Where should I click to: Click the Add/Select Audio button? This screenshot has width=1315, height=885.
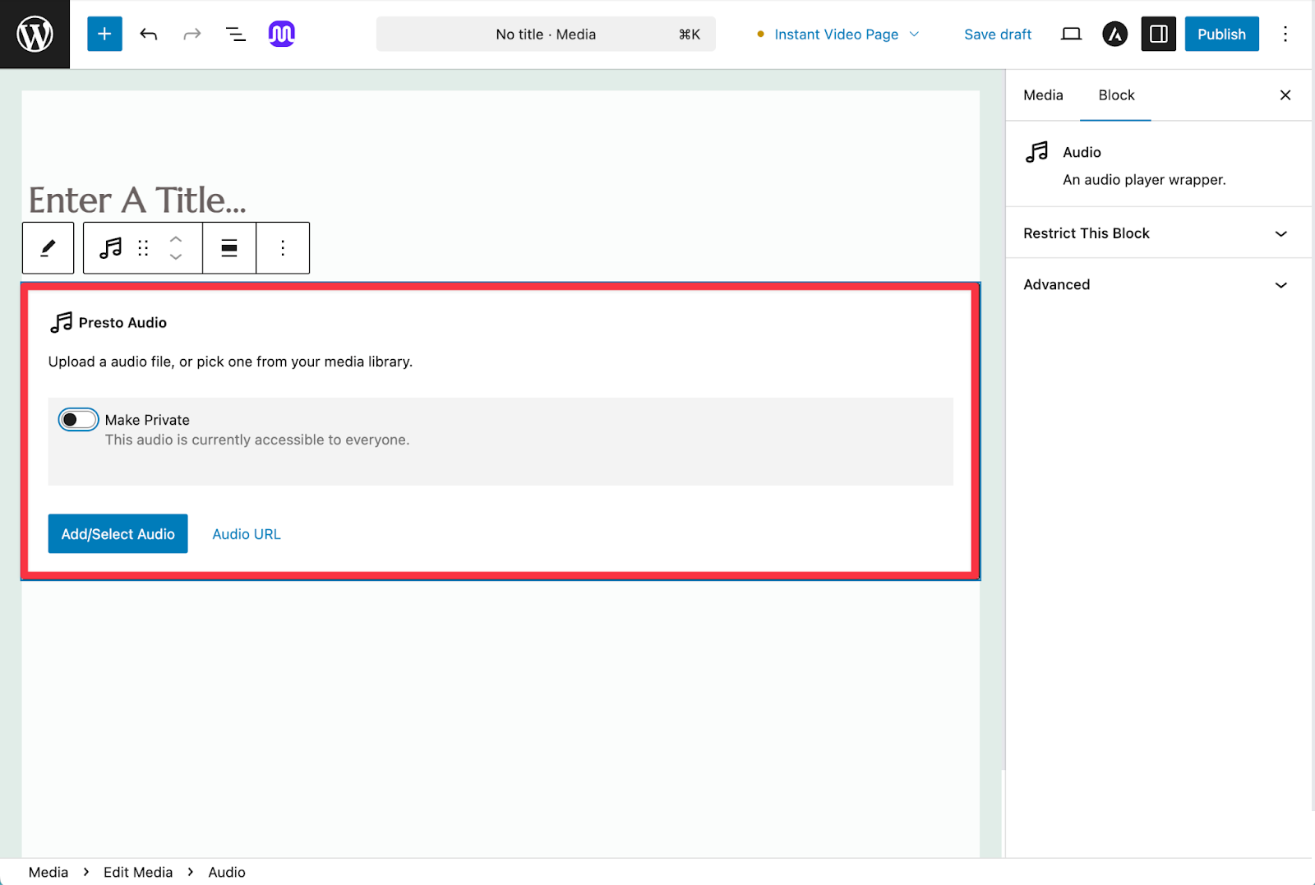coord(118,533)
